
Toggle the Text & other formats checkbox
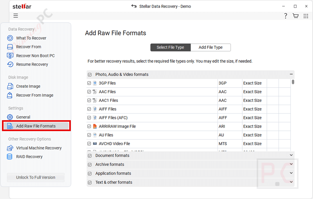click(90, 183)
